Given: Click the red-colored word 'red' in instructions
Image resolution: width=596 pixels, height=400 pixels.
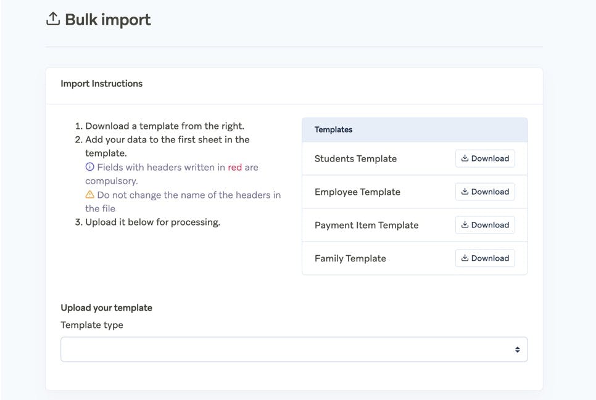Looking at the screenshot, I should 234,167.
